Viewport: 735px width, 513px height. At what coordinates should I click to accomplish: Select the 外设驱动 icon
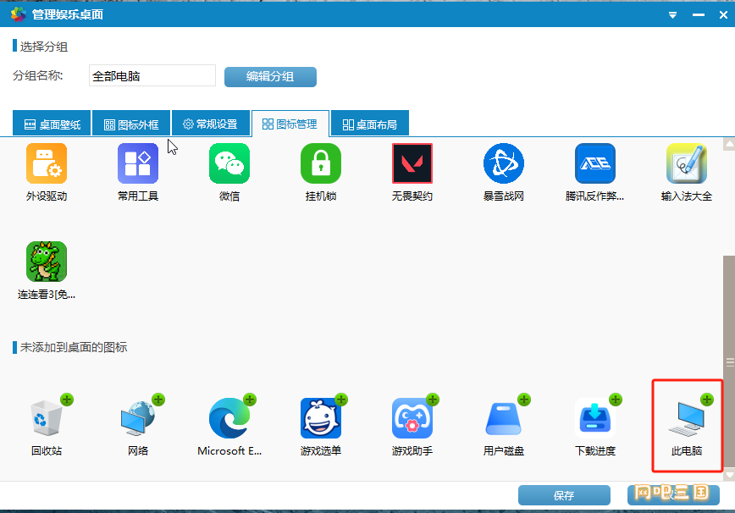coord(47,163)
